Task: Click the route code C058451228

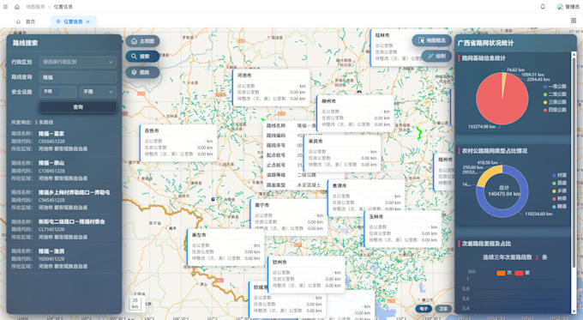Action: (x=51, y=142)
